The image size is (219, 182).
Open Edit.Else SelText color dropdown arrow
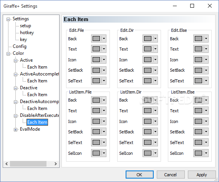coord(206,80)
